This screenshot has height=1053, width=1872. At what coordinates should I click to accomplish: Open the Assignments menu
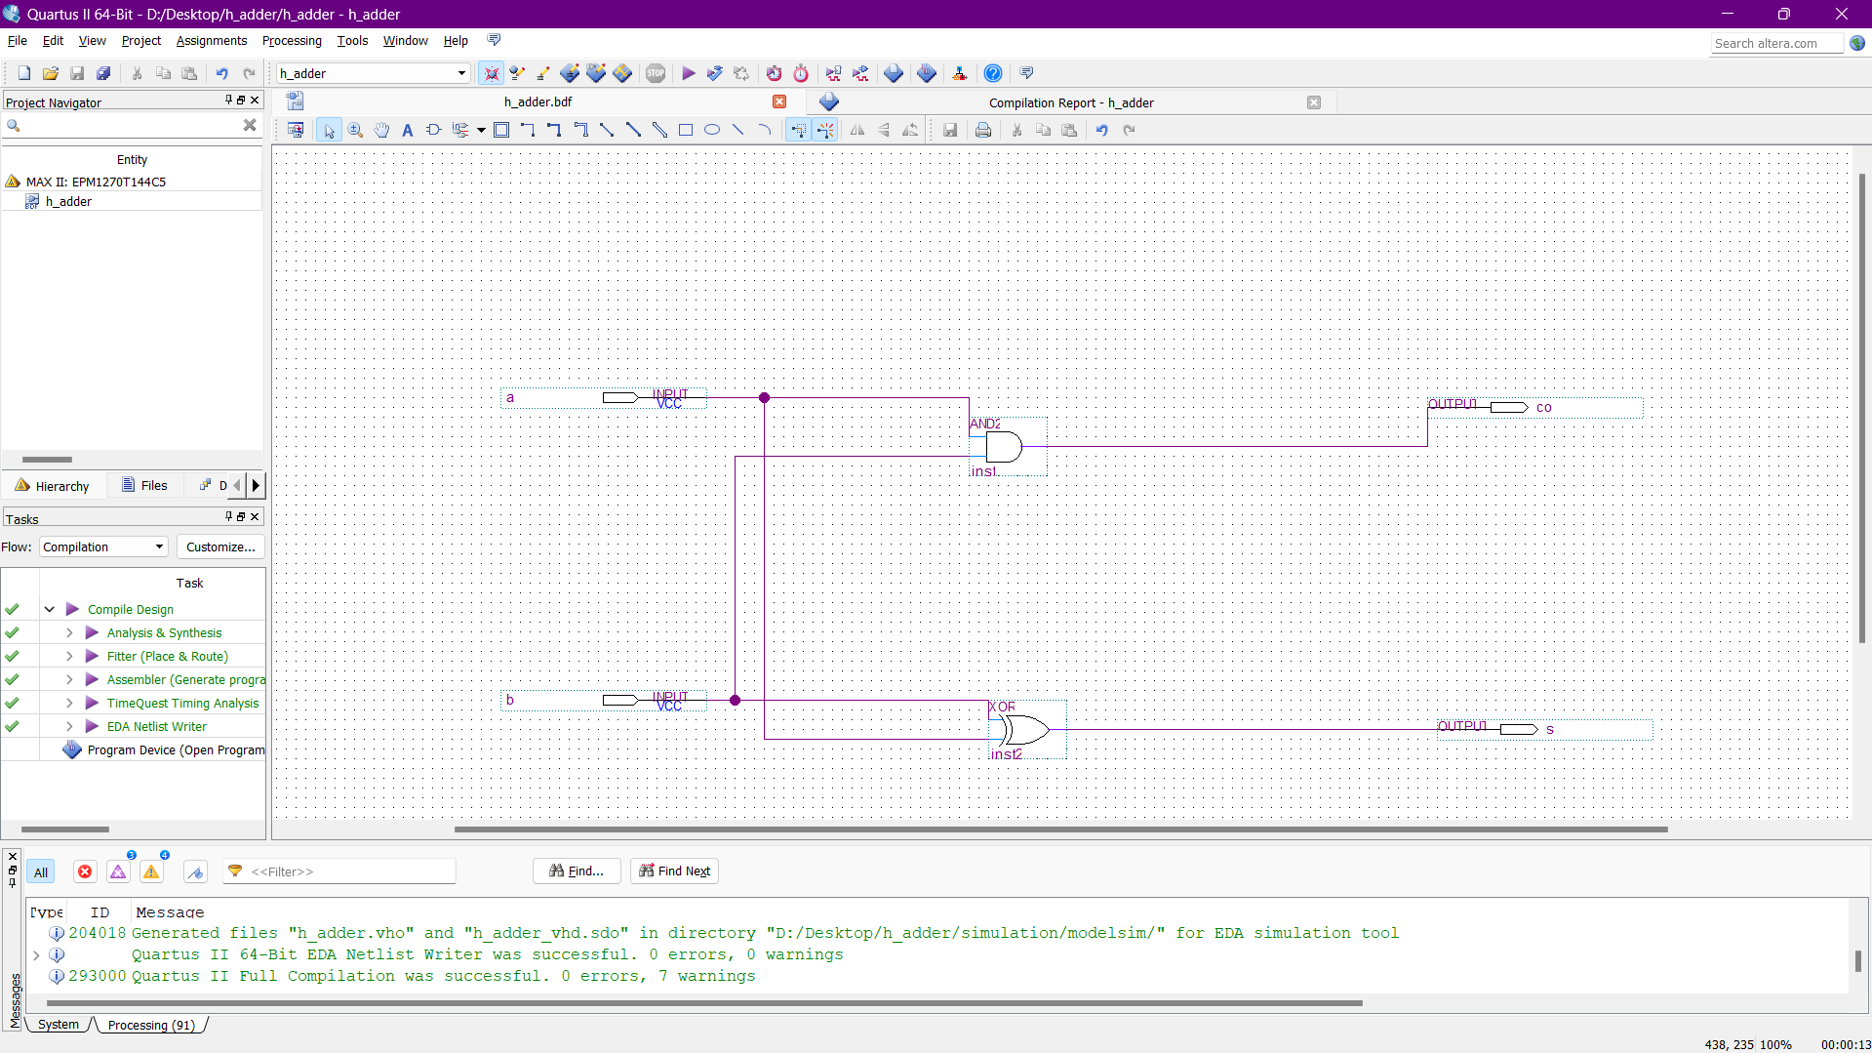(212, 40)
